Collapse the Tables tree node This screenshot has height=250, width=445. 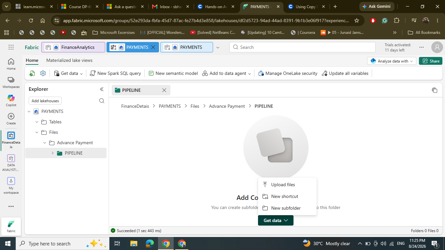pos(37,122)
